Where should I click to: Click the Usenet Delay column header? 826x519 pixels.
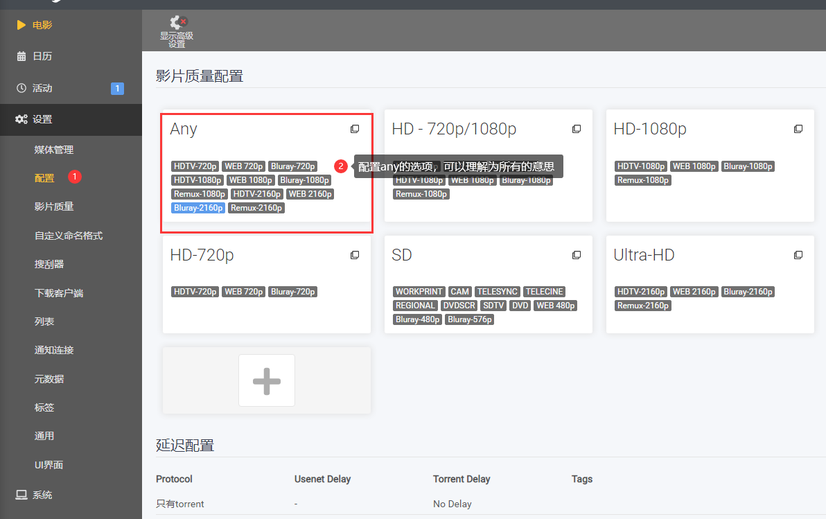(x=322, y=479)
